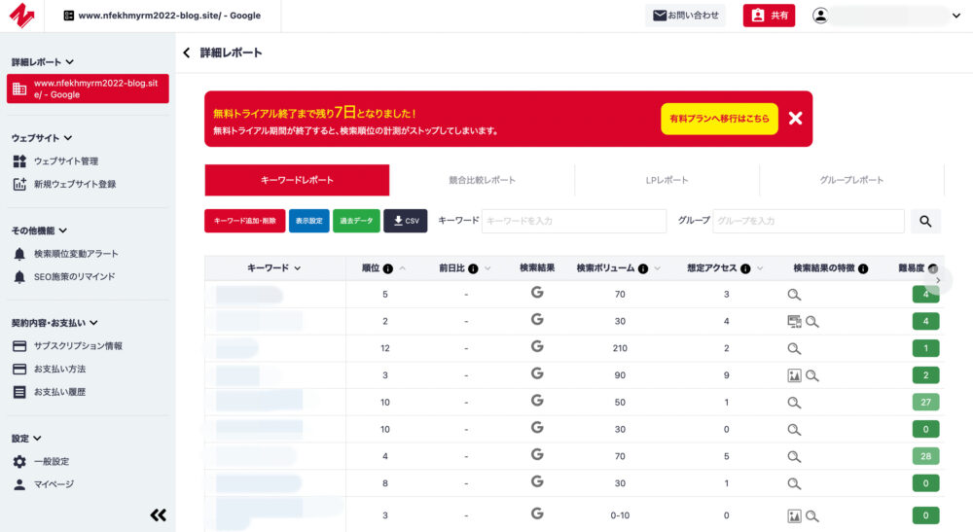
Task: Click info icon next to 想定アクセス
Action: 745,268
